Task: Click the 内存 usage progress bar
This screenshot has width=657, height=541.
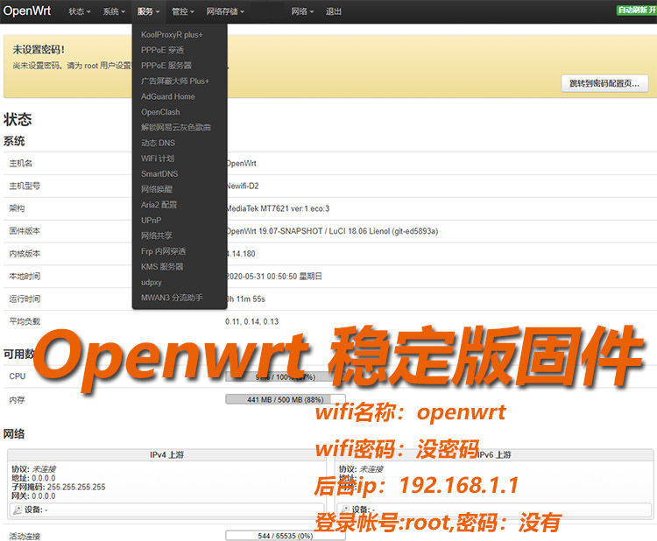Action: tap(286, 399)
